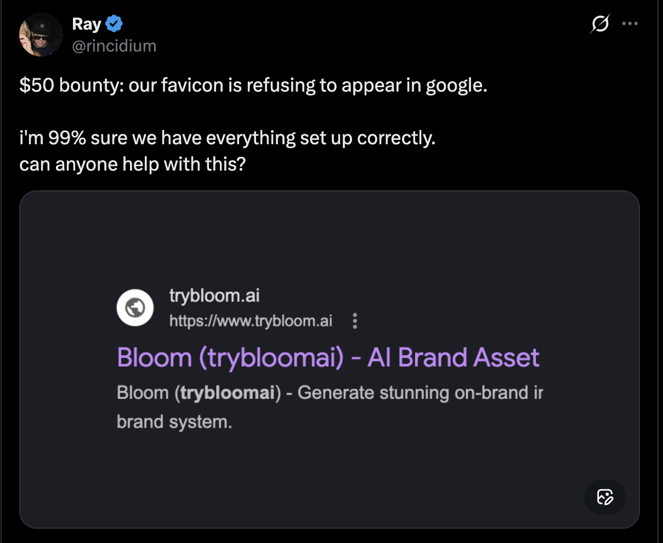Open the https://www.trybloom.ai URL text
663x543 pixels.
point(251,321)
